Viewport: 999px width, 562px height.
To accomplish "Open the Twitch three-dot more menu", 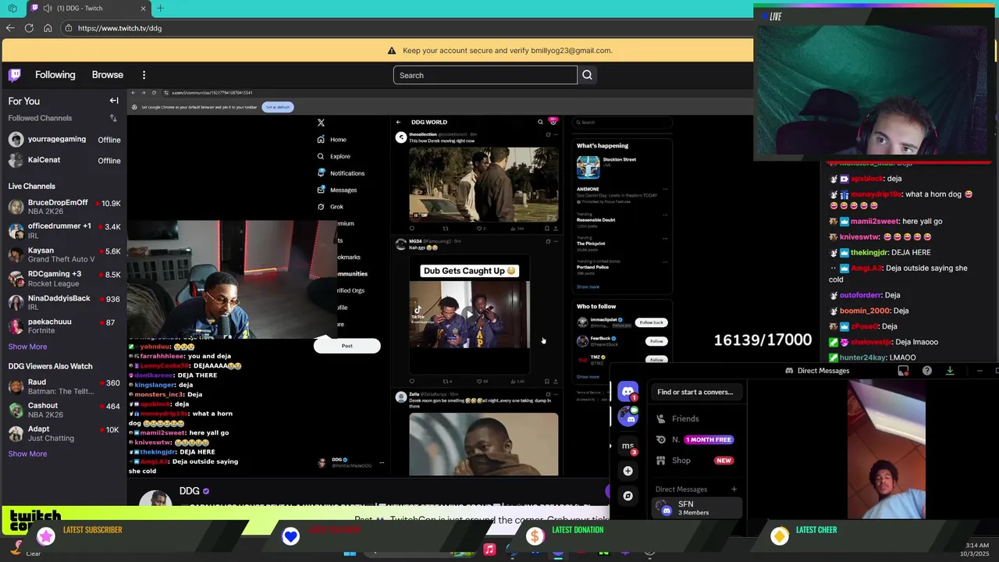I will pos(144,75).
